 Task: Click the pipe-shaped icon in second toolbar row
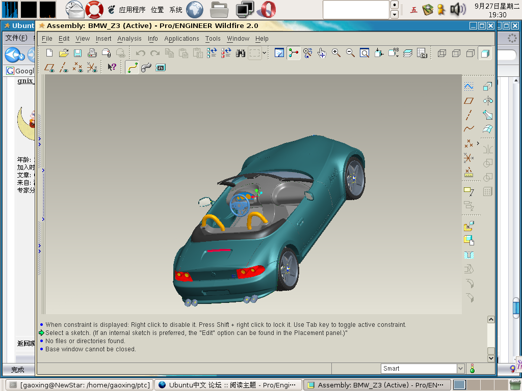pyautogui.click(x=146, y=68)
